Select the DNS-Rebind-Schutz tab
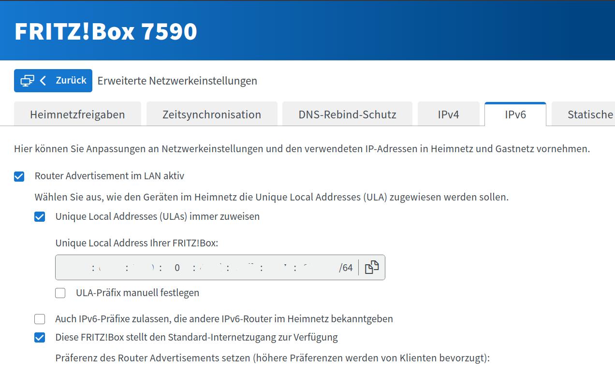Screen dimensions: 615x386 347,114
